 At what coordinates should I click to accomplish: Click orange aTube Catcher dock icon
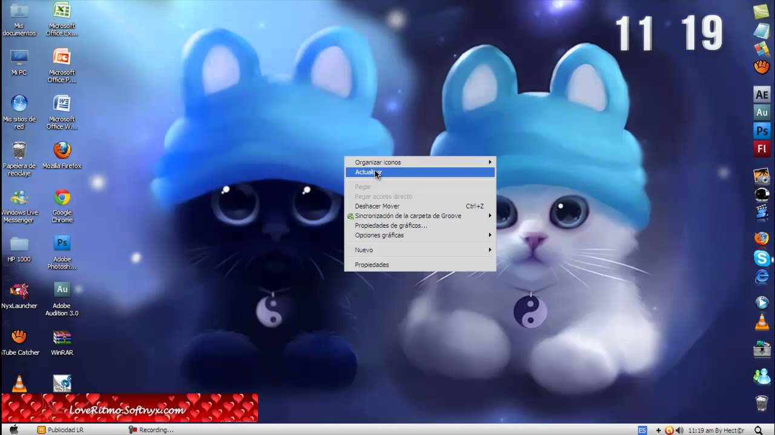pos(762,66)
